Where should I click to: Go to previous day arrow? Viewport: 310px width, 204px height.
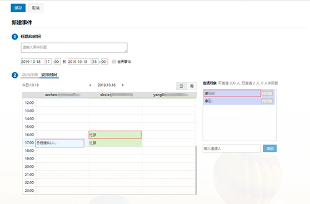click(90, 85)
